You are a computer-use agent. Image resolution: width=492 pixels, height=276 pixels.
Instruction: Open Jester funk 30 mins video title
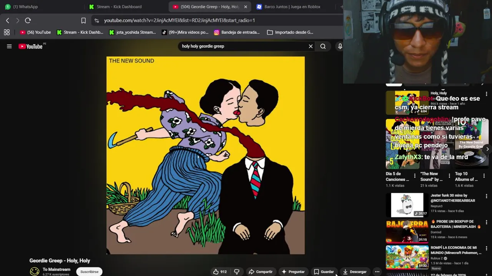pyautogui.click(x=453, y=198)
